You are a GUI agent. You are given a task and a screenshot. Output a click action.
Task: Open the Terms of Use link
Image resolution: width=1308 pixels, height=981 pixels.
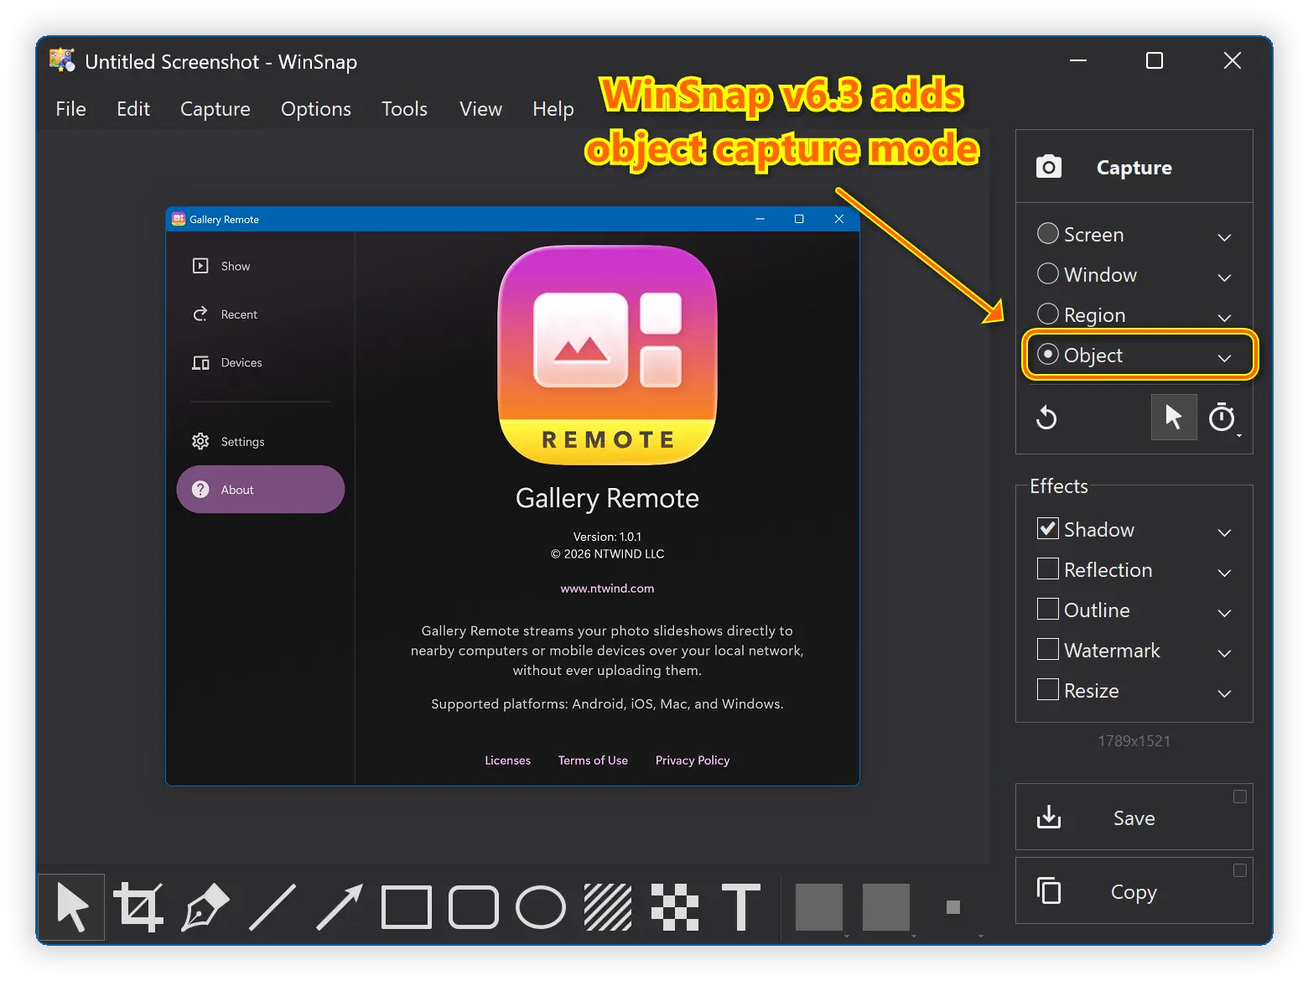pyautogui.click(x=593, y=760)
